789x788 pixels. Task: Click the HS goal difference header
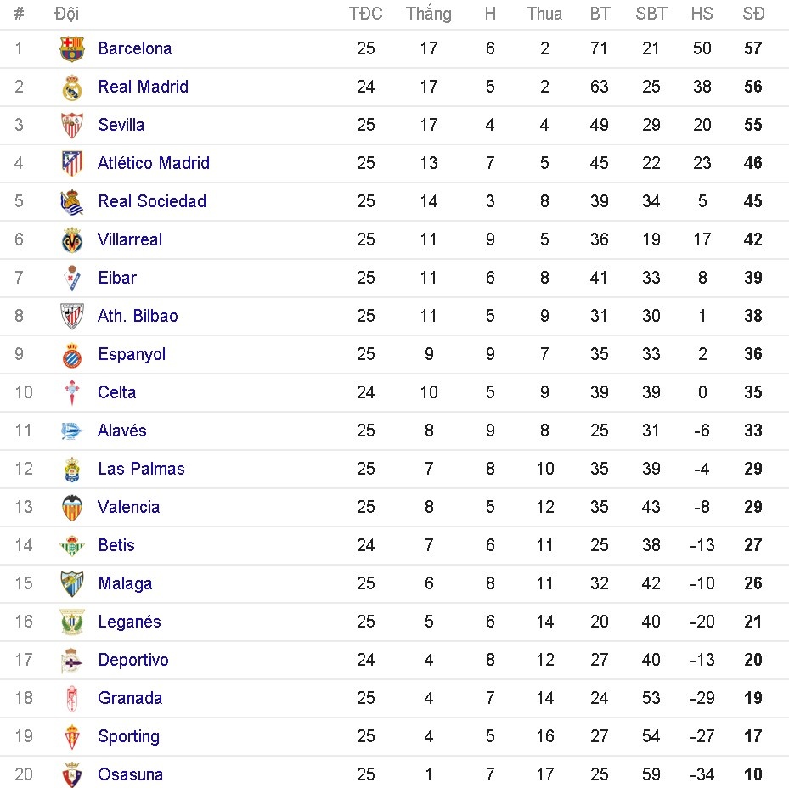point(702,14)
